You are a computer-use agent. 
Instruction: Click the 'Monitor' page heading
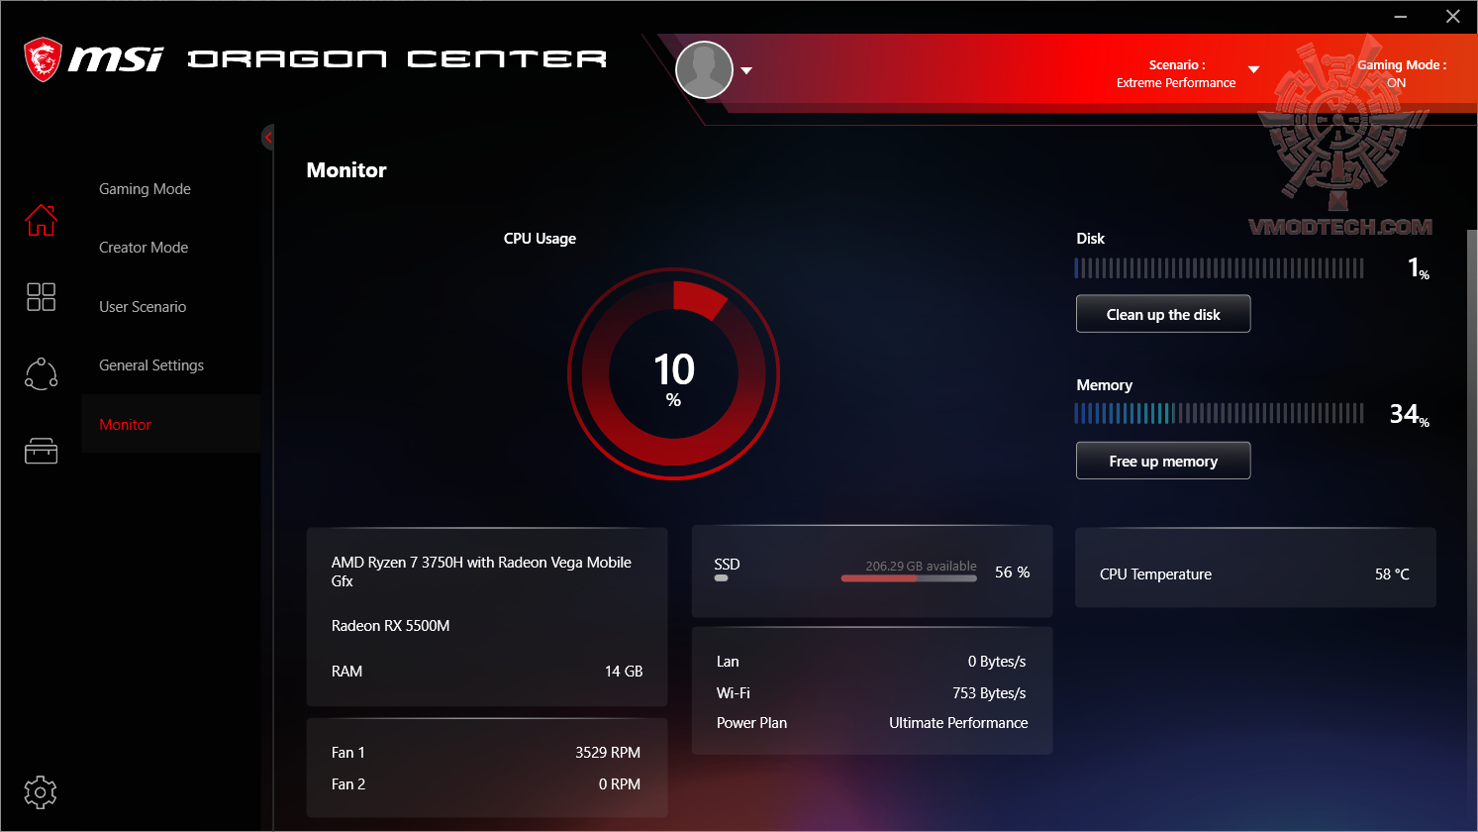tap(346, 170)
